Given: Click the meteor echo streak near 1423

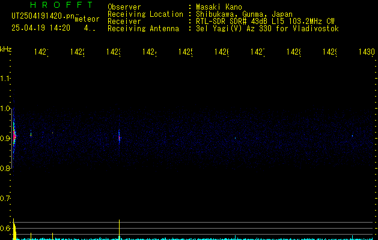Looking at the screenshot, I should (x=119, y=137).
